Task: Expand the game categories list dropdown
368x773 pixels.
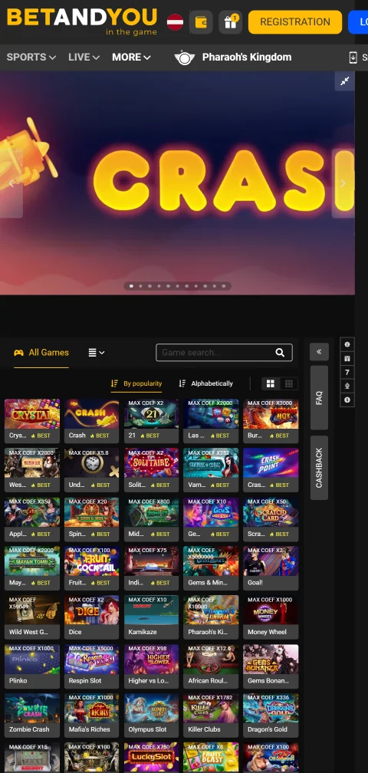Action: point(97,353)
